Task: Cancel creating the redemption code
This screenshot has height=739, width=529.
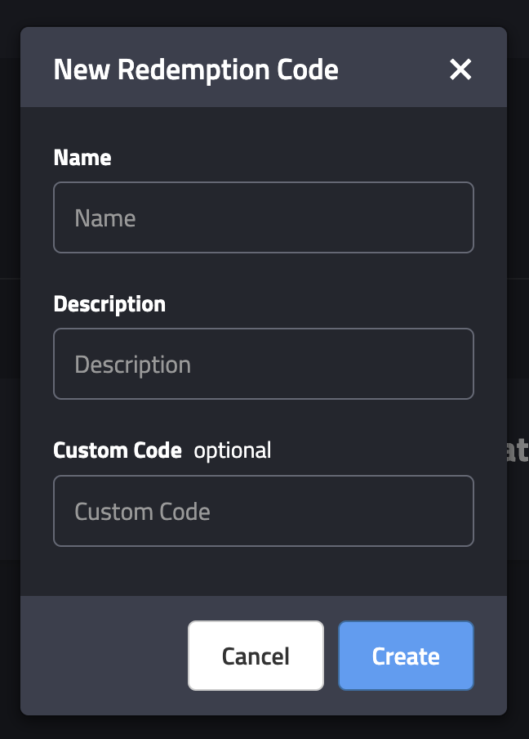Action: 256,656
